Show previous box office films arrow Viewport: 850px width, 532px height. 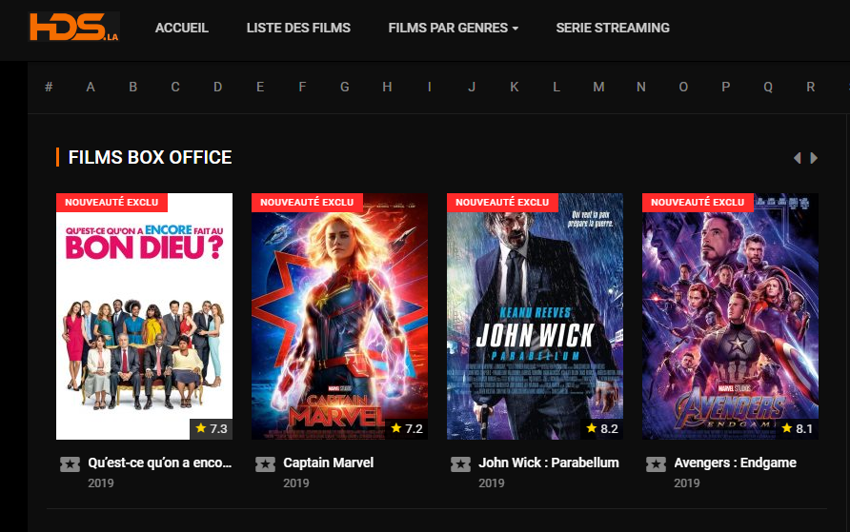(x=797, y=158)
